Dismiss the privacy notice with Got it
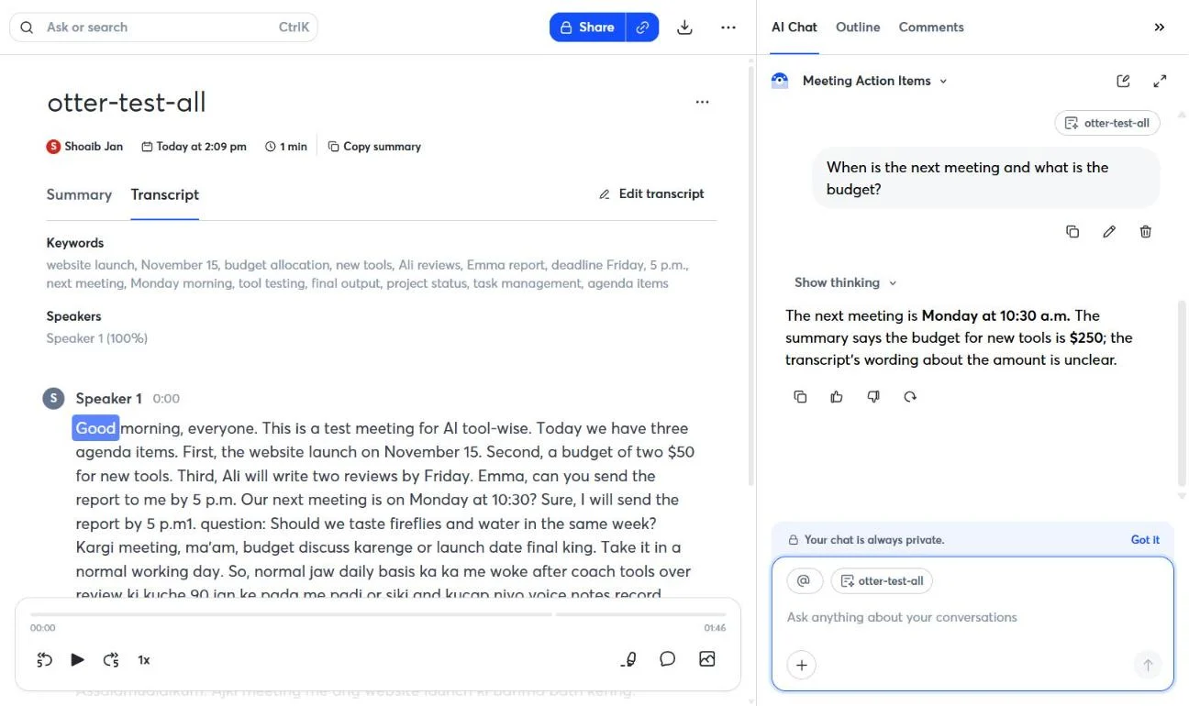The height and width of the screenshot is (706, 1189). [1145, 540]
